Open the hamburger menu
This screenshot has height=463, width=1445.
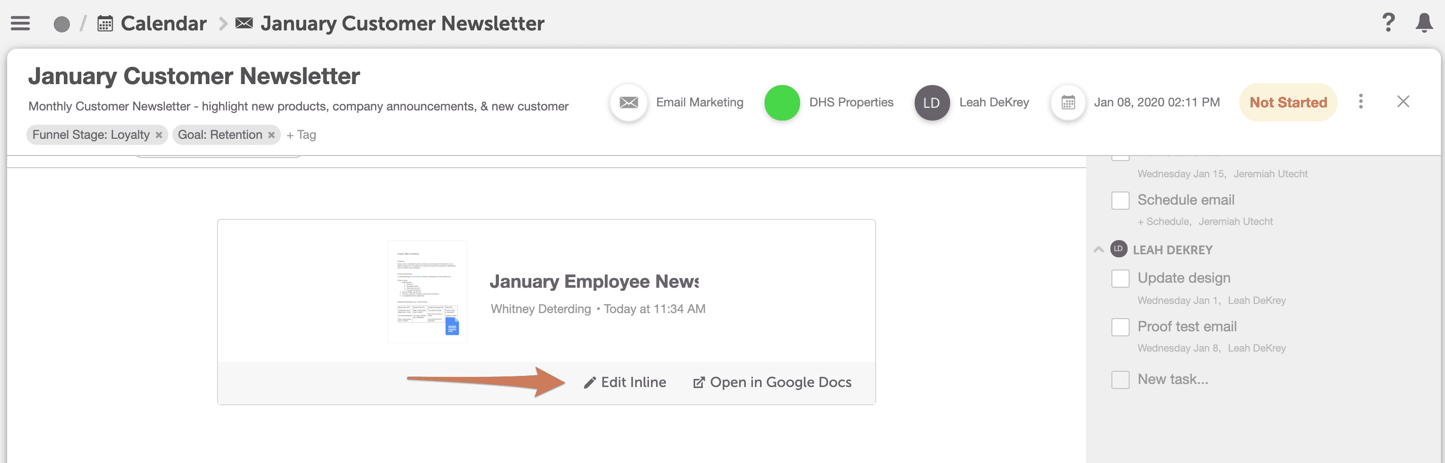20,23
